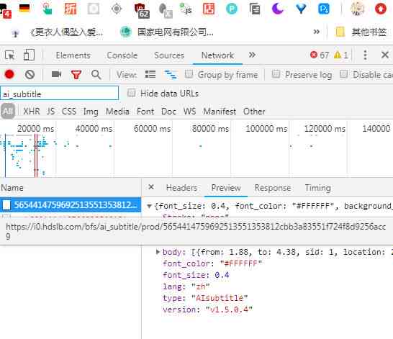Viewport: 393px width, 339px height.
Task: Collapse the root JSON object in preview
Action: tap(150, 206)
